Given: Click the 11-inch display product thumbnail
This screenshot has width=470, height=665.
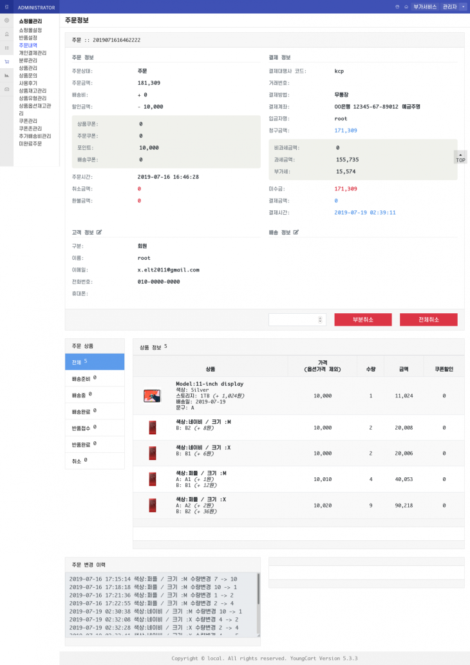Looking at the screenshot, I should (x=152, y=396).
